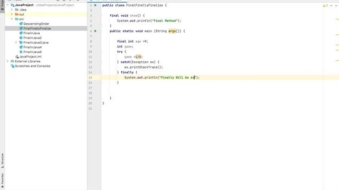Select DescendingOrder in the project tree

(x=37, y=24)
